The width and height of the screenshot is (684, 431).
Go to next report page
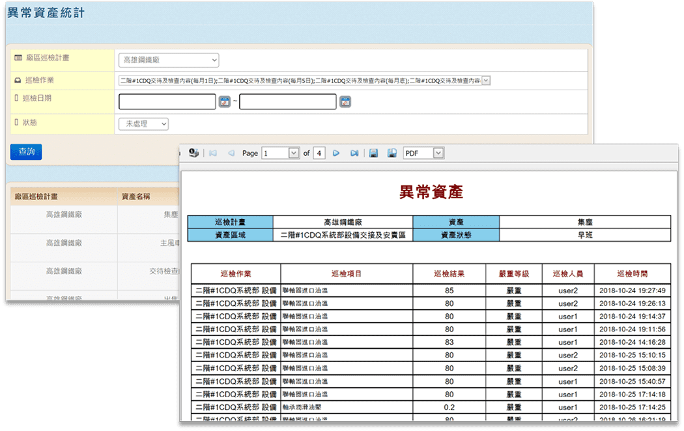336,153
